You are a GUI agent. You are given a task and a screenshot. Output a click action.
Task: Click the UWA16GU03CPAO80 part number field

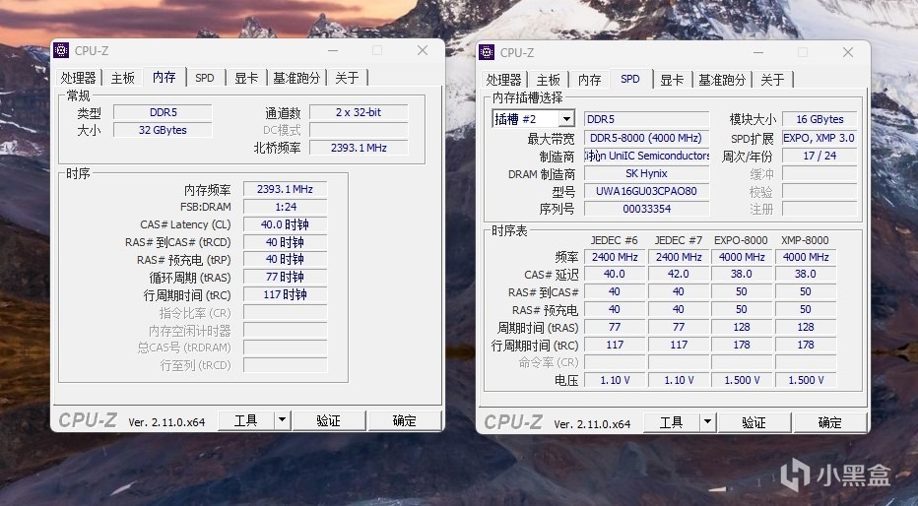tap(646, 191)
